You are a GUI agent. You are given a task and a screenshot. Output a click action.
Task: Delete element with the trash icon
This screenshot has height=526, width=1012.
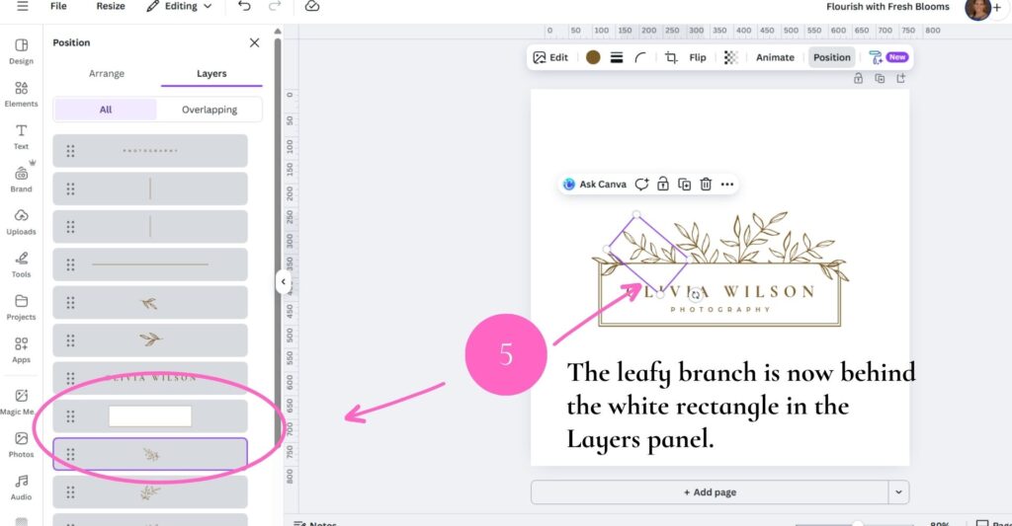coord(706,184)
